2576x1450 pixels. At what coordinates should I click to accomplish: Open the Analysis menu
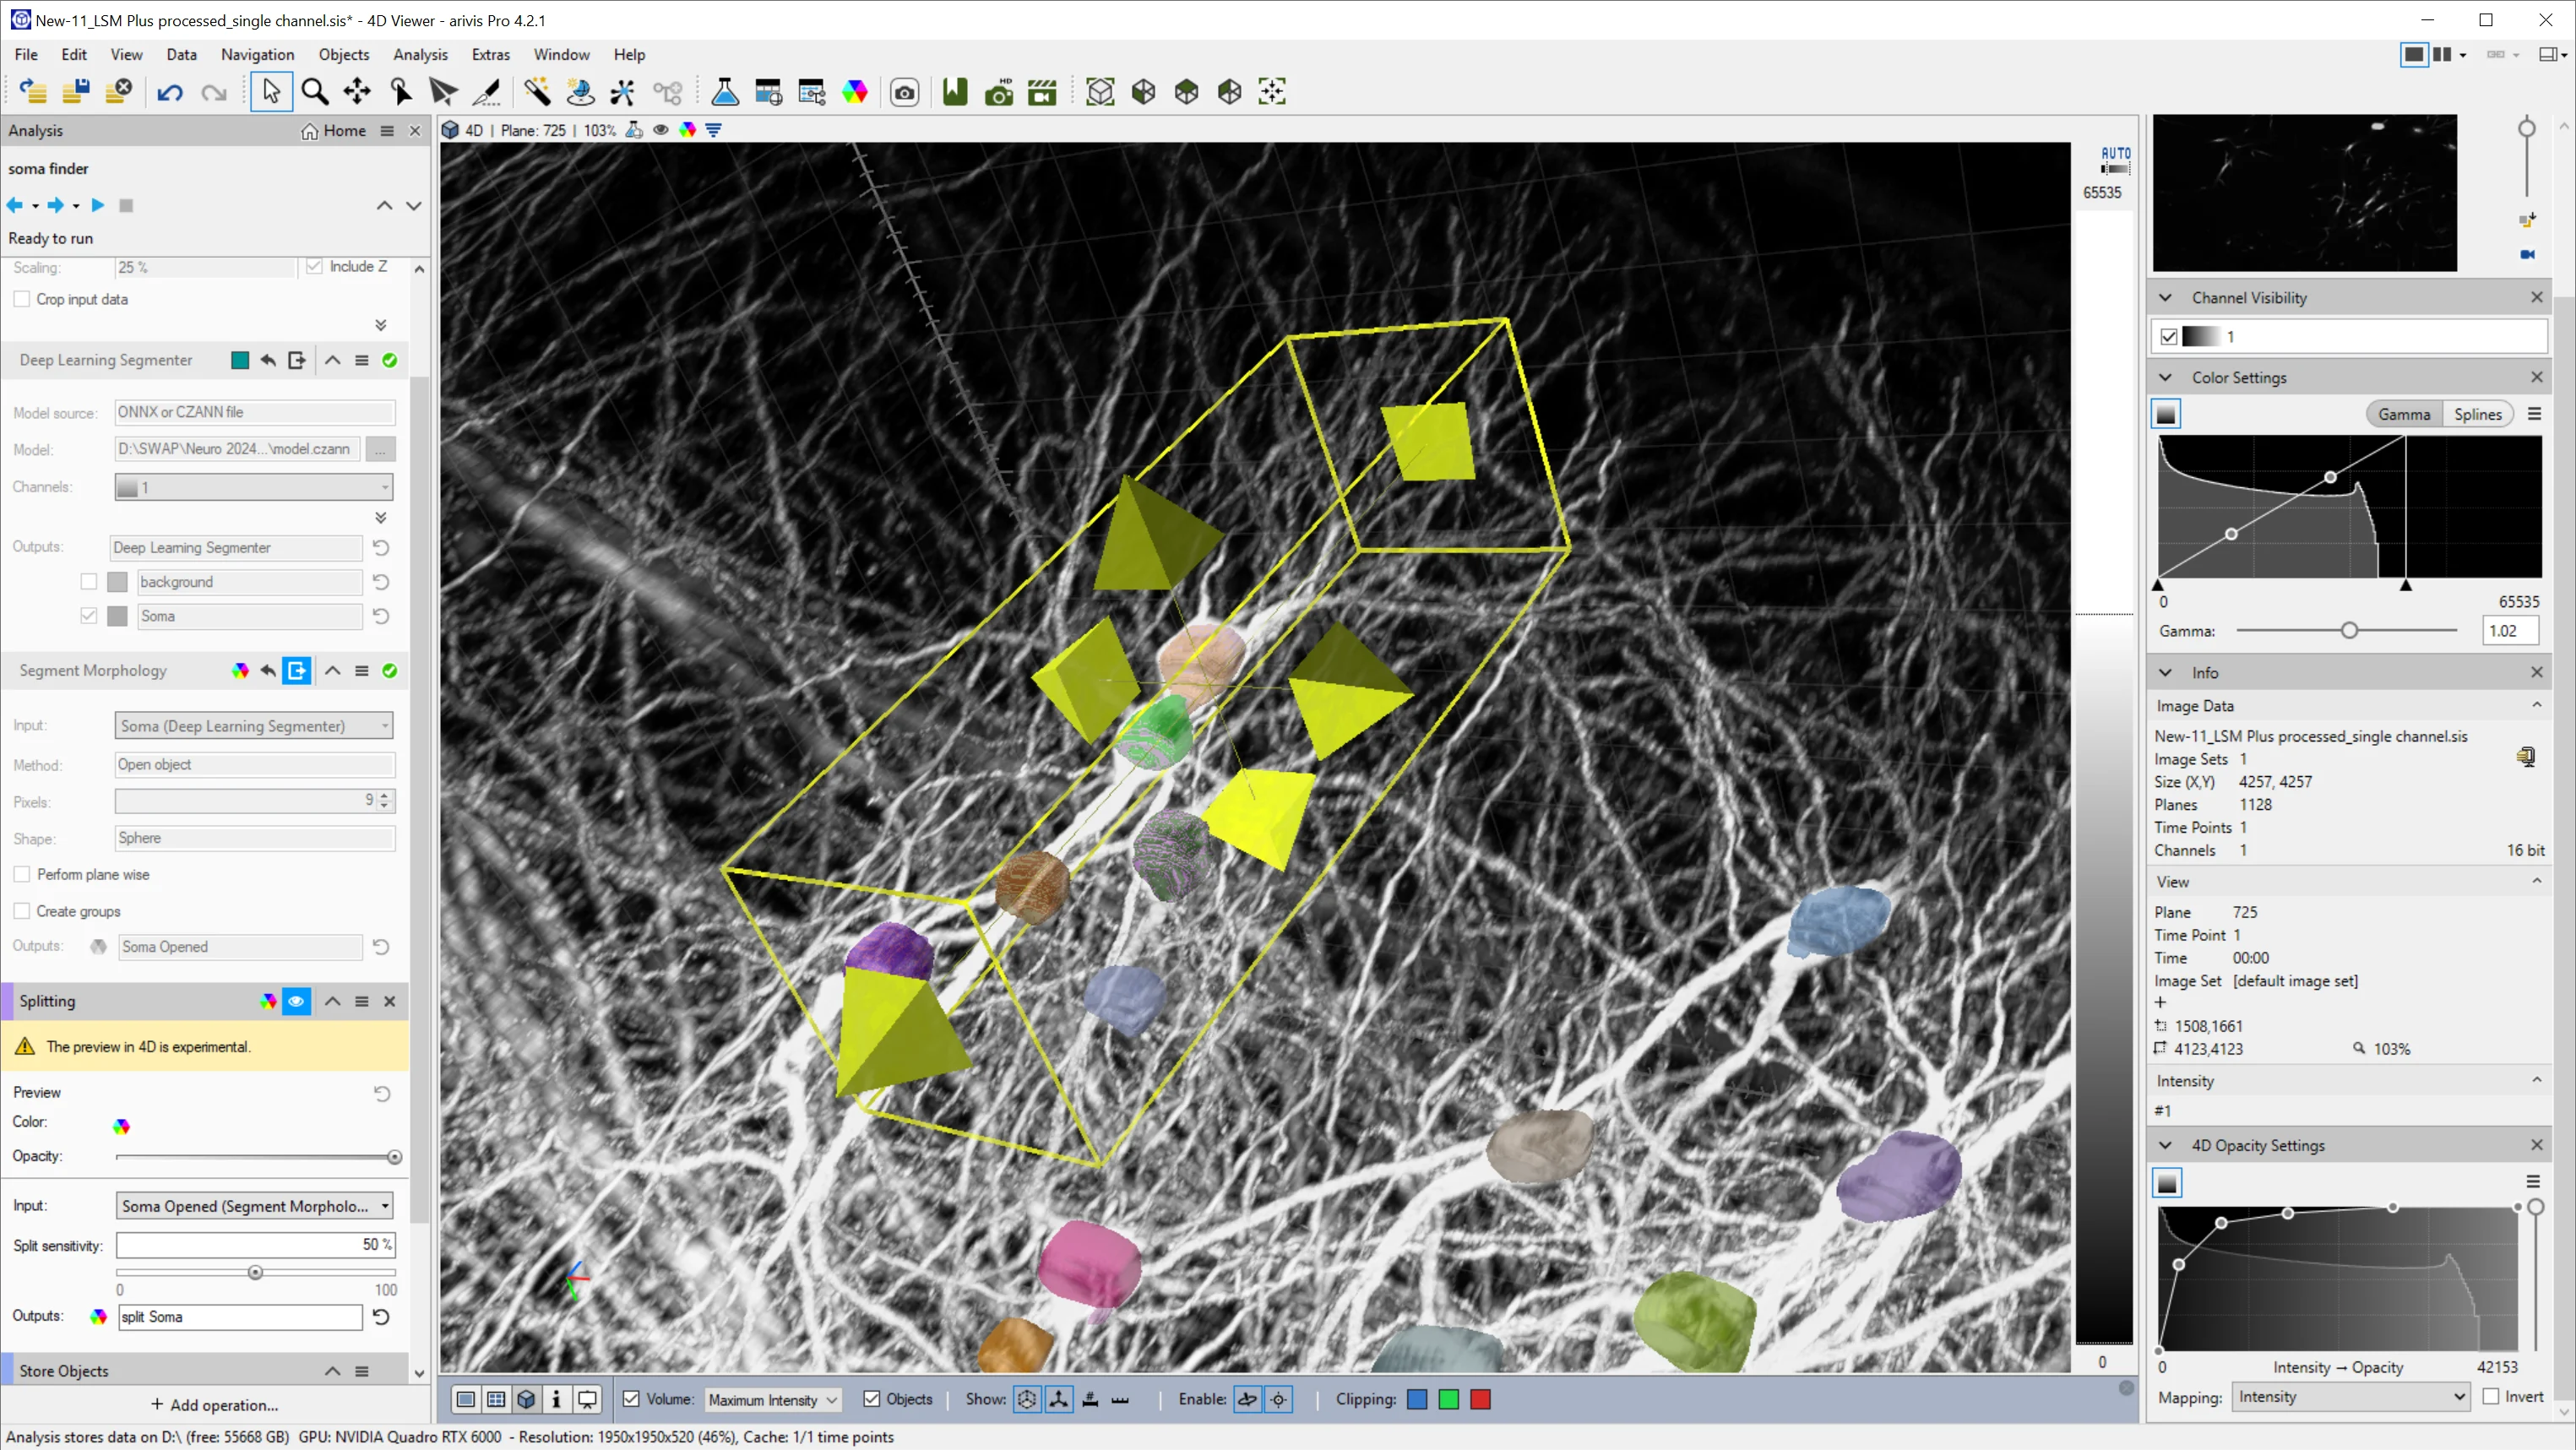point(419,54)
